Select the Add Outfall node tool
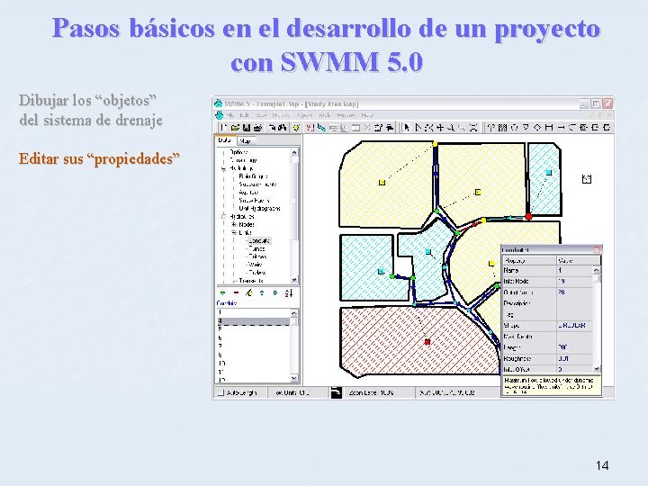The image size is (648, 486). point(526,128)
